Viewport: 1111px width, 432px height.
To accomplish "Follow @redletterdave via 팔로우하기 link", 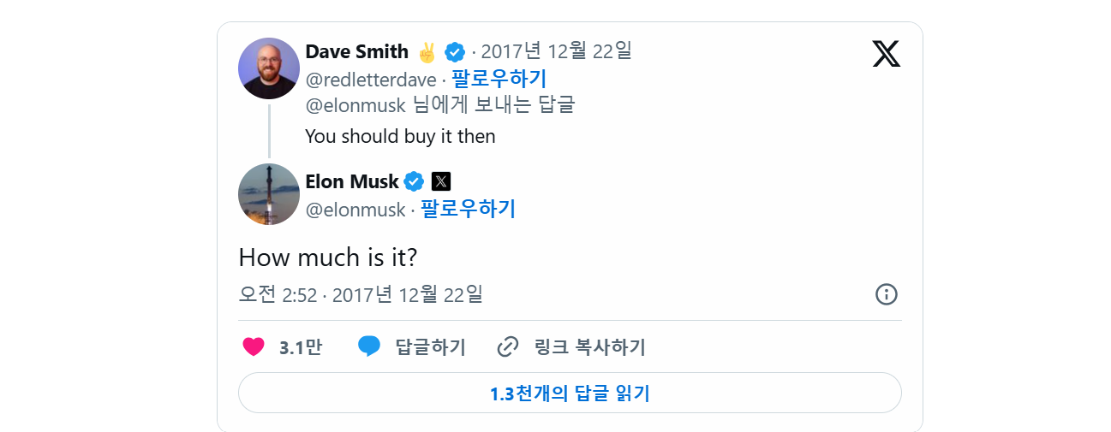I will click(499, 80).
